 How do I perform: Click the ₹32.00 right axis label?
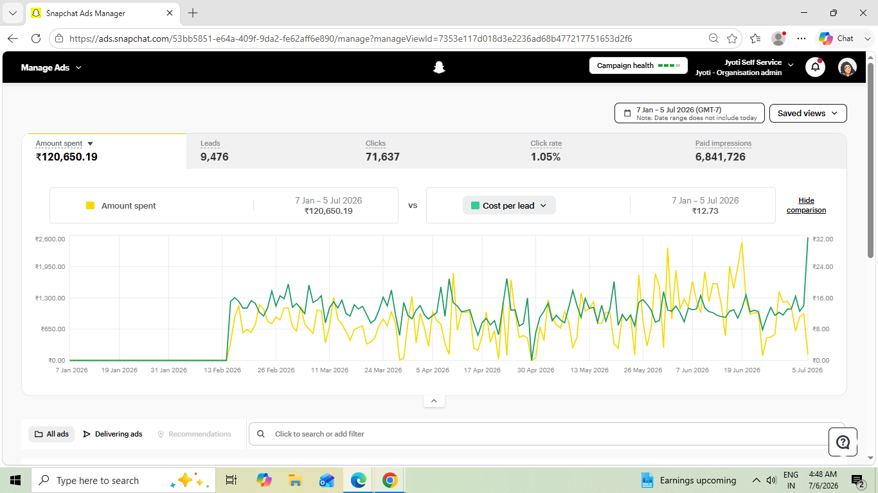click(823, 239)
